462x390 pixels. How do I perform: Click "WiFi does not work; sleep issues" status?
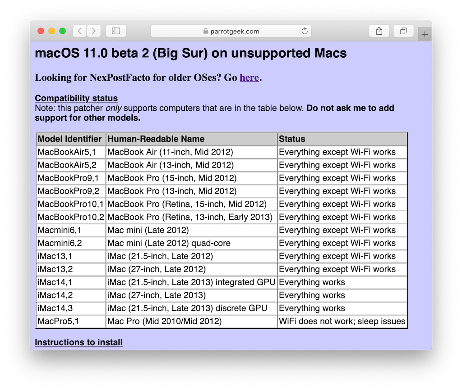pyautogui.click(x=342, y=321)
